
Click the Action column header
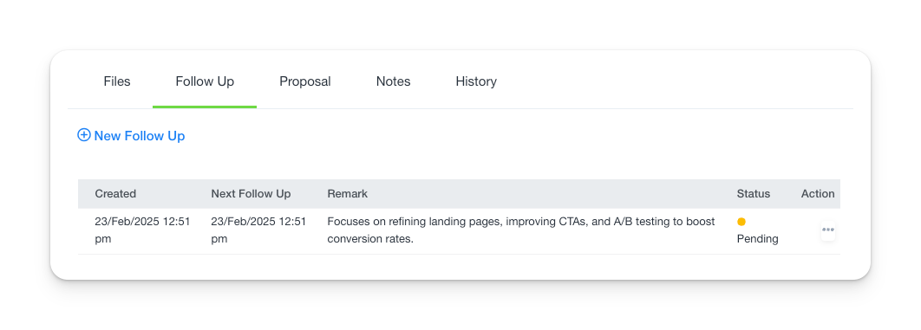point(818,194)
